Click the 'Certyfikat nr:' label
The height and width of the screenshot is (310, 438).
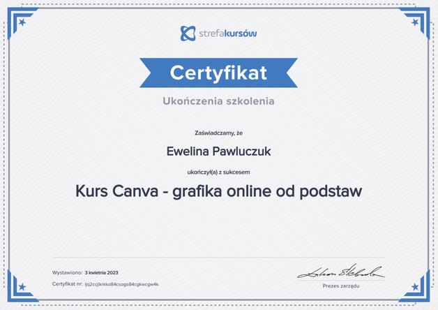[68, 284]
